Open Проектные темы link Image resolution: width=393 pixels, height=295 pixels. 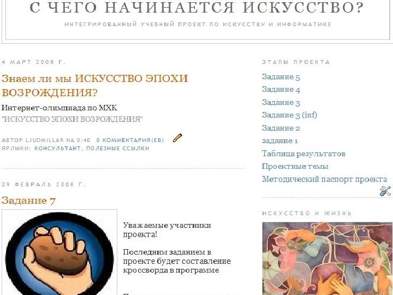pyautogui.click(x=295, y=166)
